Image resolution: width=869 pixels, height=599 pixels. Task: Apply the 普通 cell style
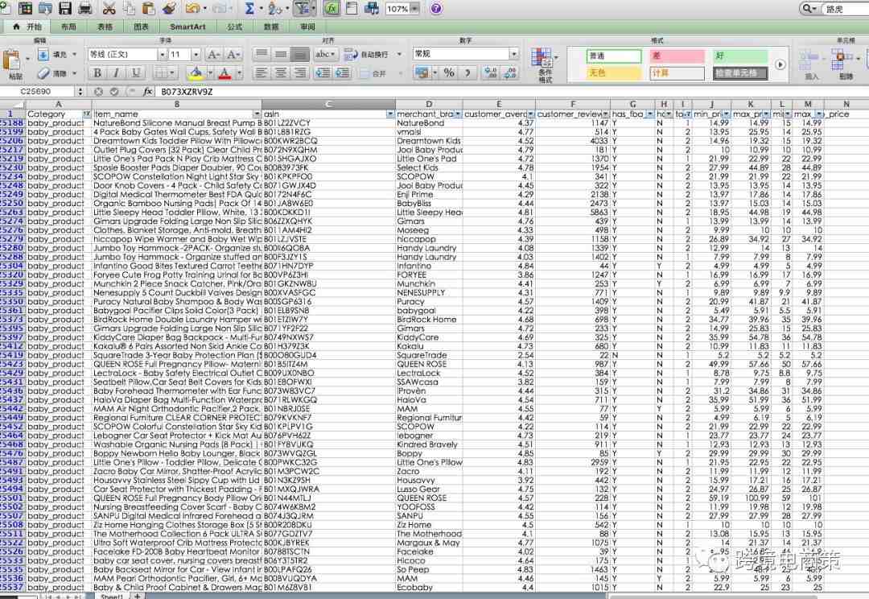click(613, 56)
